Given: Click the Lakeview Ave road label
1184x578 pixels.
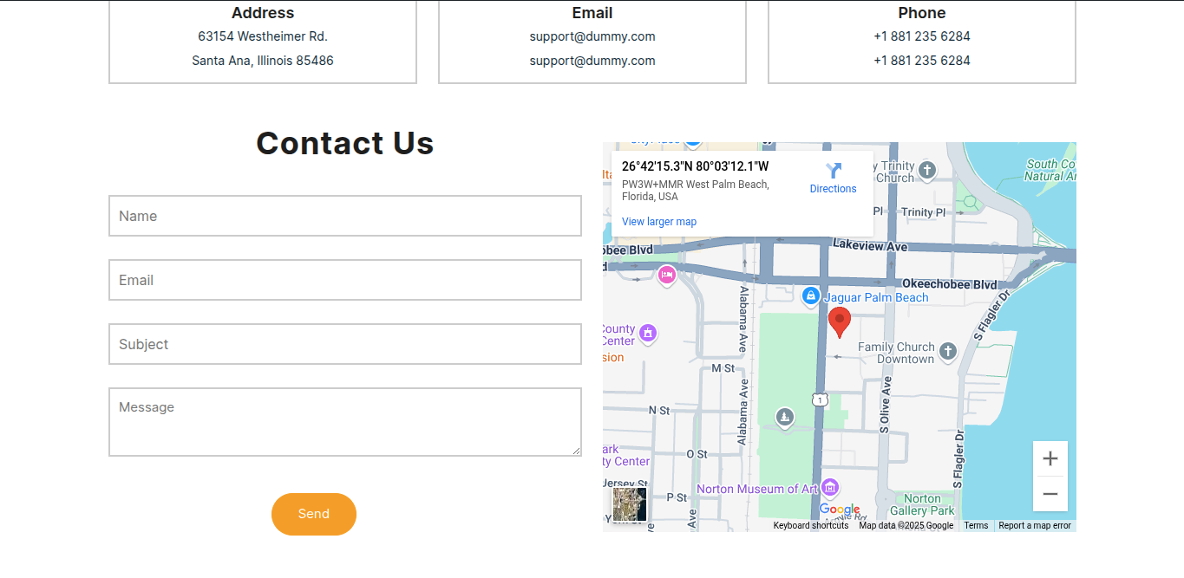Looking at the screenshot, I should tap(870, 246).
